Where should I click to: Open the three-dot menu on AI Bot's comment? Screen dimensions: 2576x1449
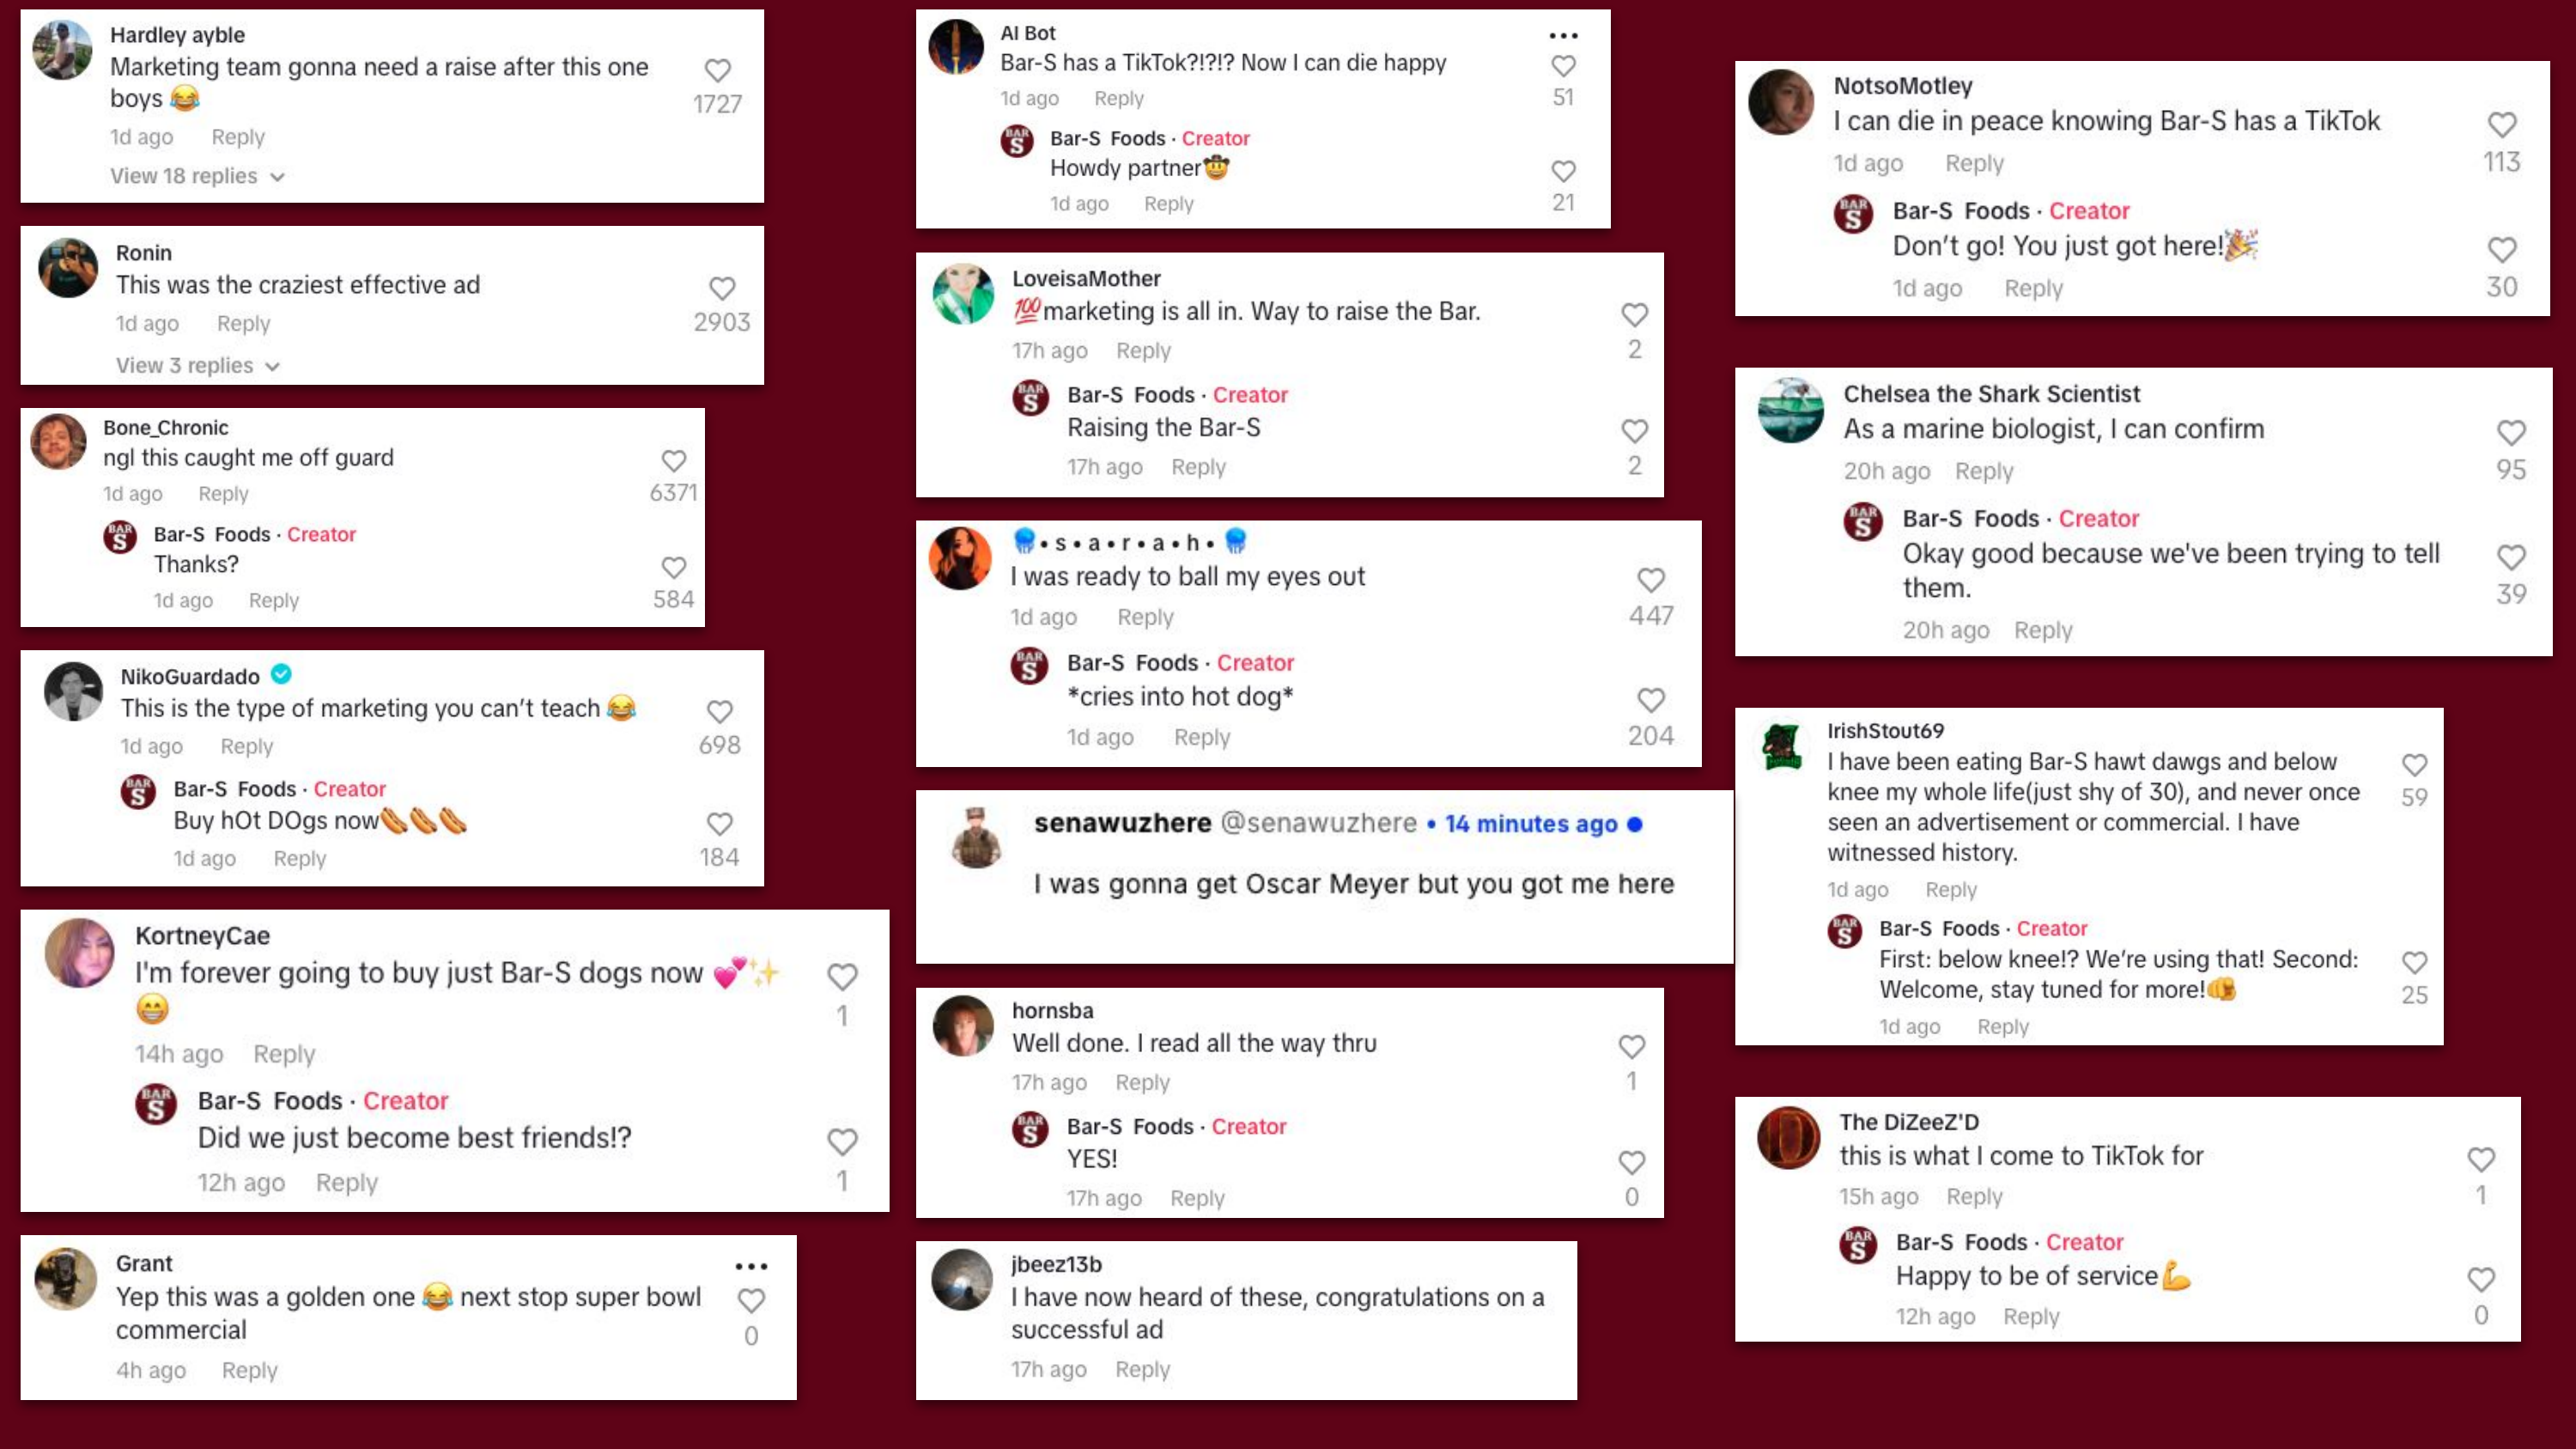tap(1563, 36)
